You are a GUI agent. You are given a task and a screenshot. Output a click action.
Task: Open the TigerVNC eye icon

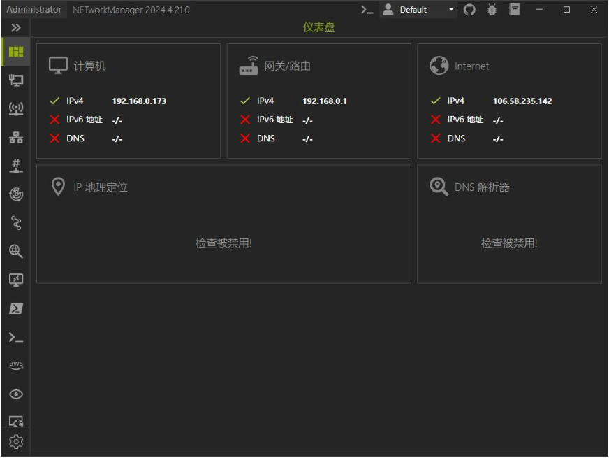(x=16, y=394)
